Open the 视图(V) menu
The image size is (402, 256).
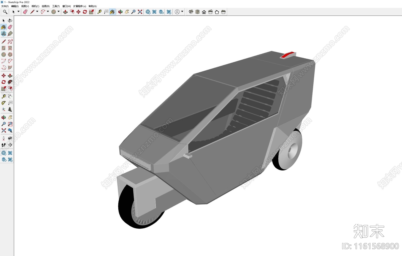pos(25,6)
